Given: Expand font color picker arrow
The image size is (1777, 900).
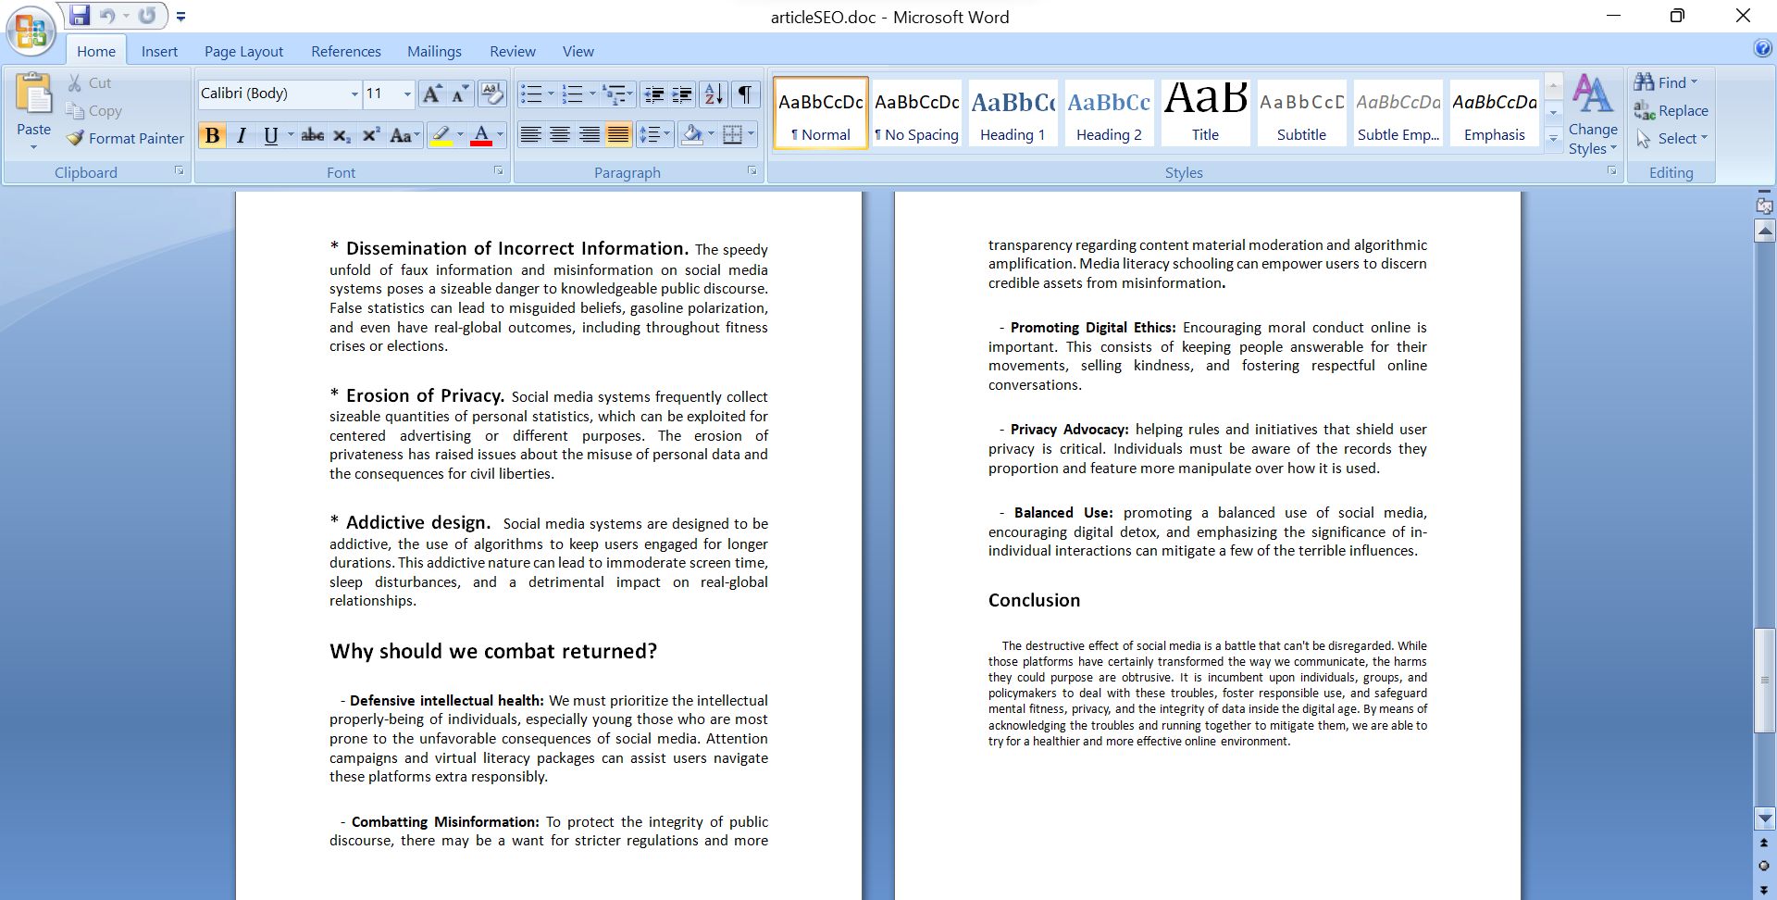Looking at the screenshot, I should tap(500, 135).
